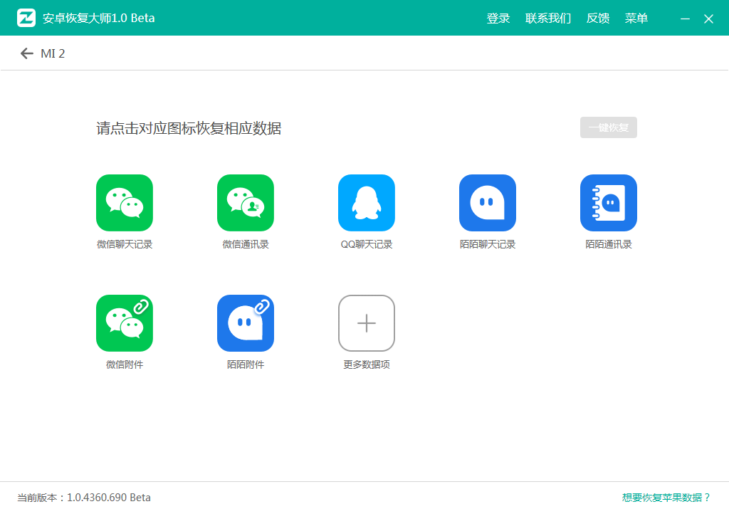Open the 菜单 (Menu) in top bar
This screenshot has height=514, width=729.
[x=636, y=19]
